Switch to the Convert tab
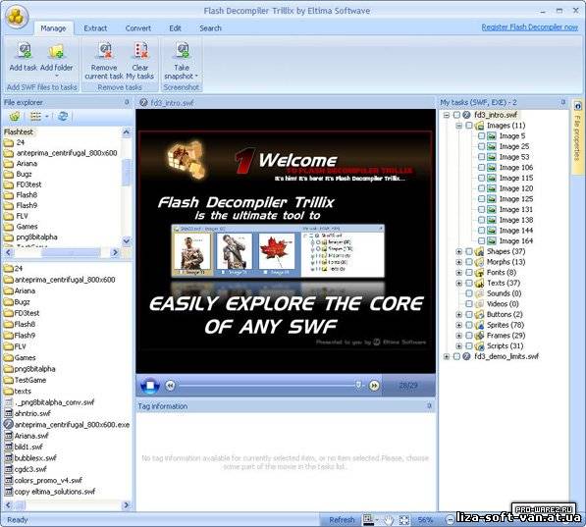Image resolution: width=586 pixels, height=527 pixels. [x=137, y=28]
